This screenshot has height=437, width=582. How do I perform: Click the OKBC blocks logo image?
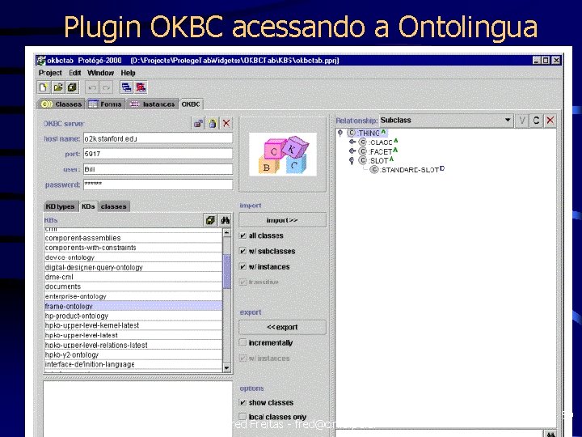click(283, 155)
